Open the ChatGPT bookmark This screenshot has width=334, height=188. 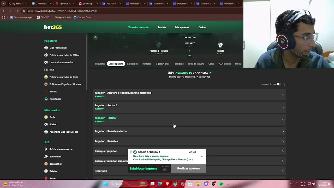tap(43, 17)
